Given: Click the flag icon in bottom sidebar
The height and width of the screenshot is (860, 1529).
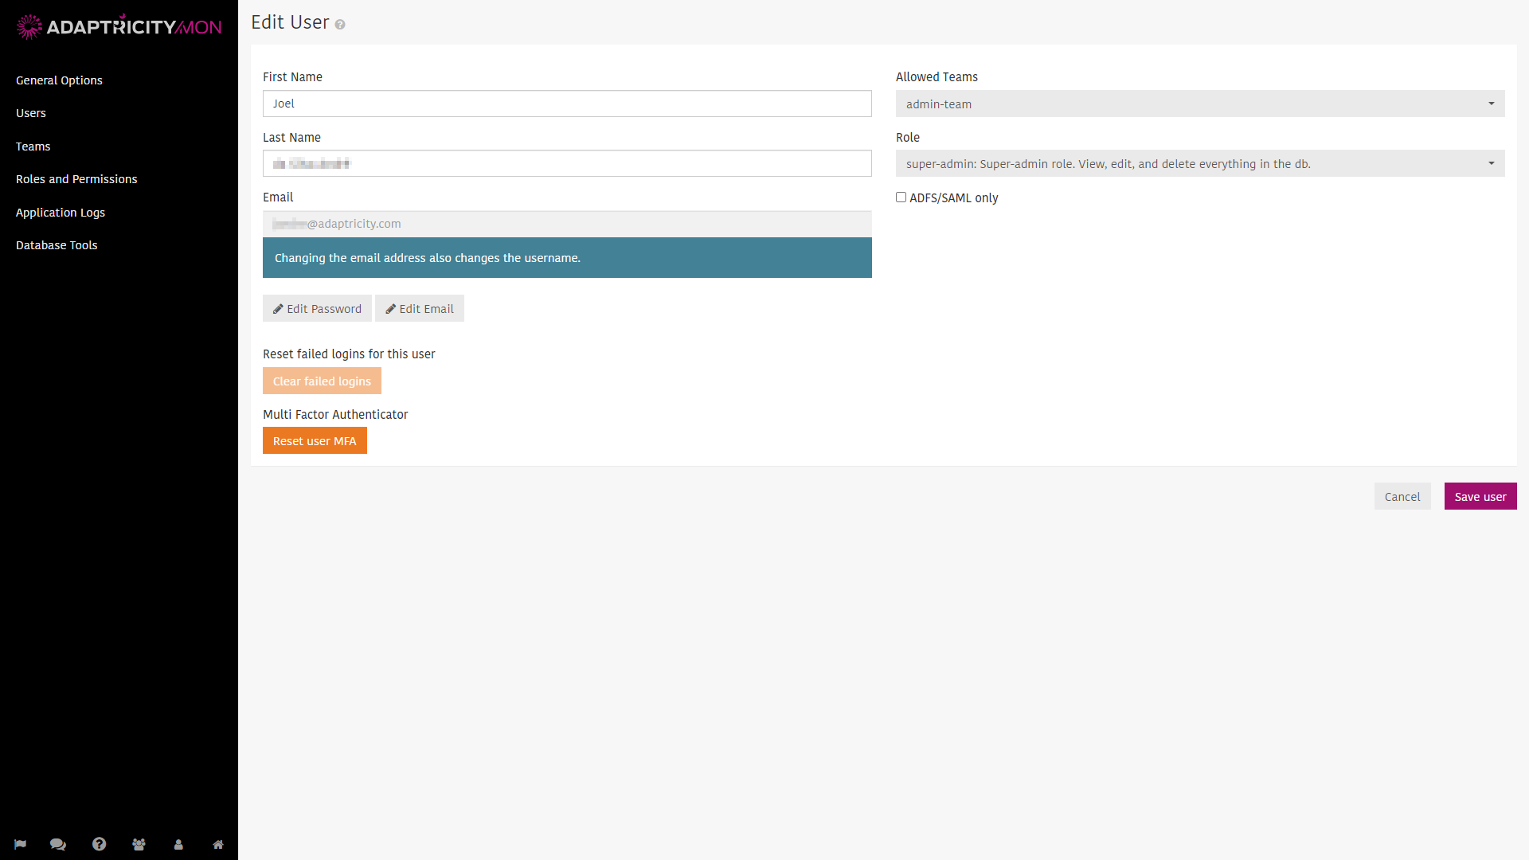Looking at the screenshot, I should (x=20, y=844).
